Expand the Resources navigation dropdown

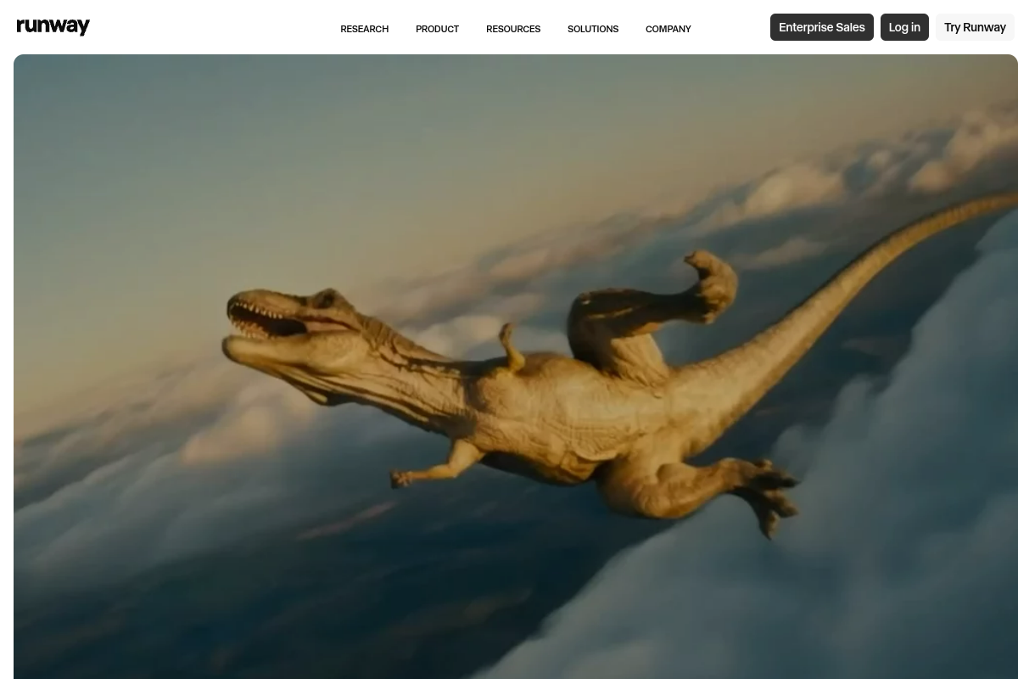pyautogui.click(x=512, y=29)
